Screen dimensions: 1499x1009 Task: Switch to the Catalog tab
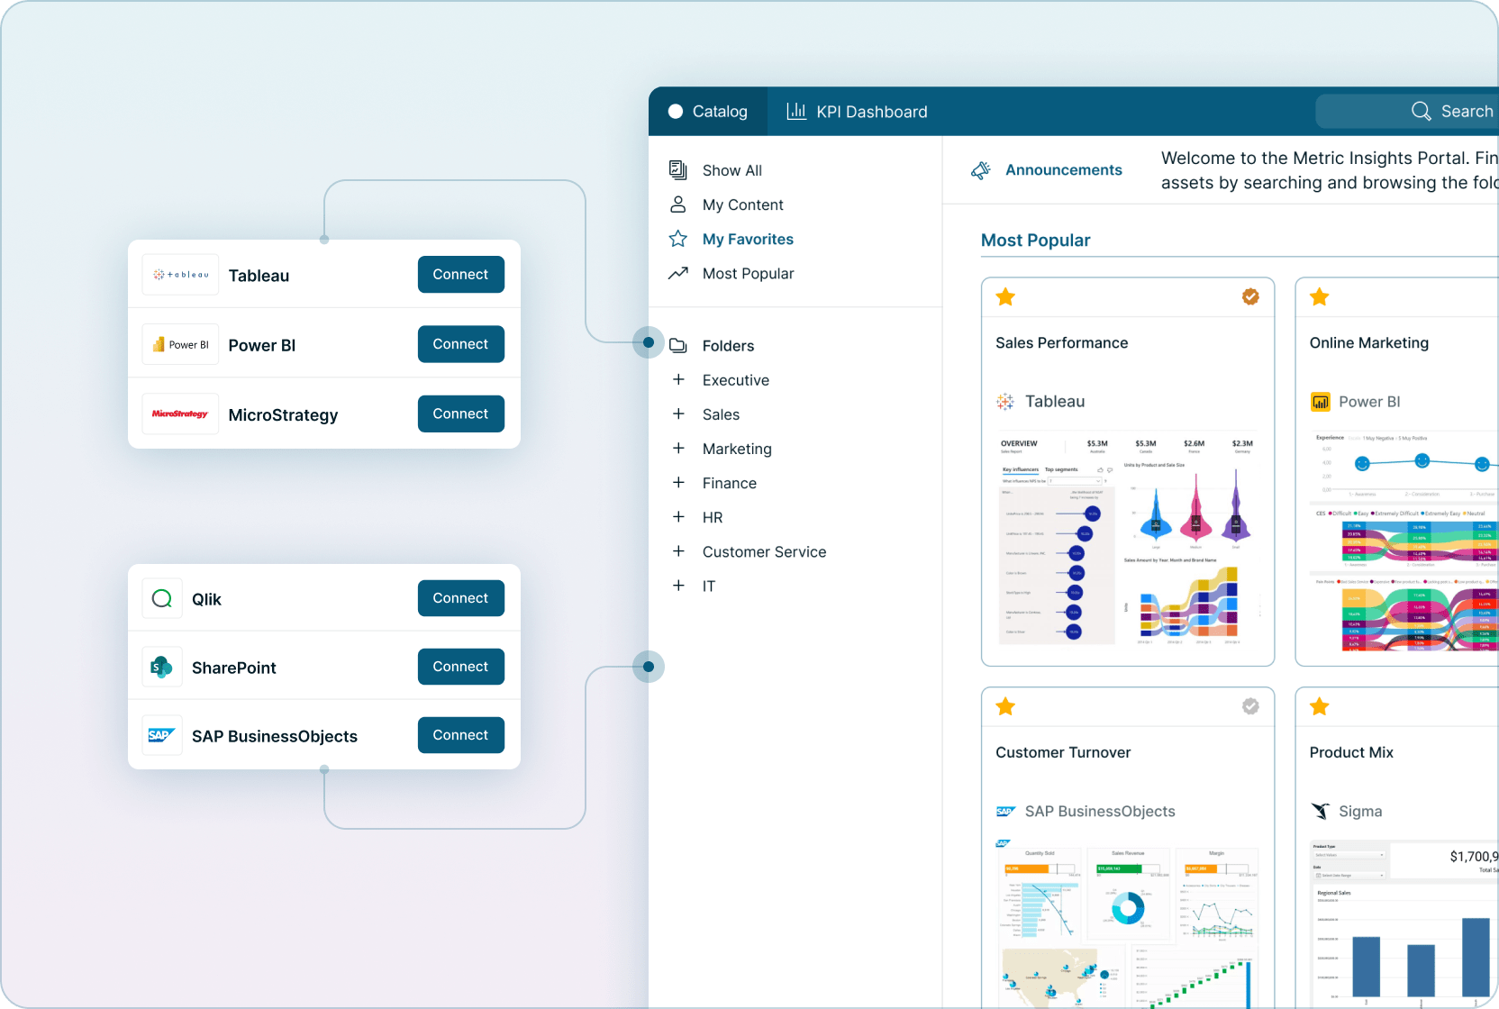tap(708, 112)
